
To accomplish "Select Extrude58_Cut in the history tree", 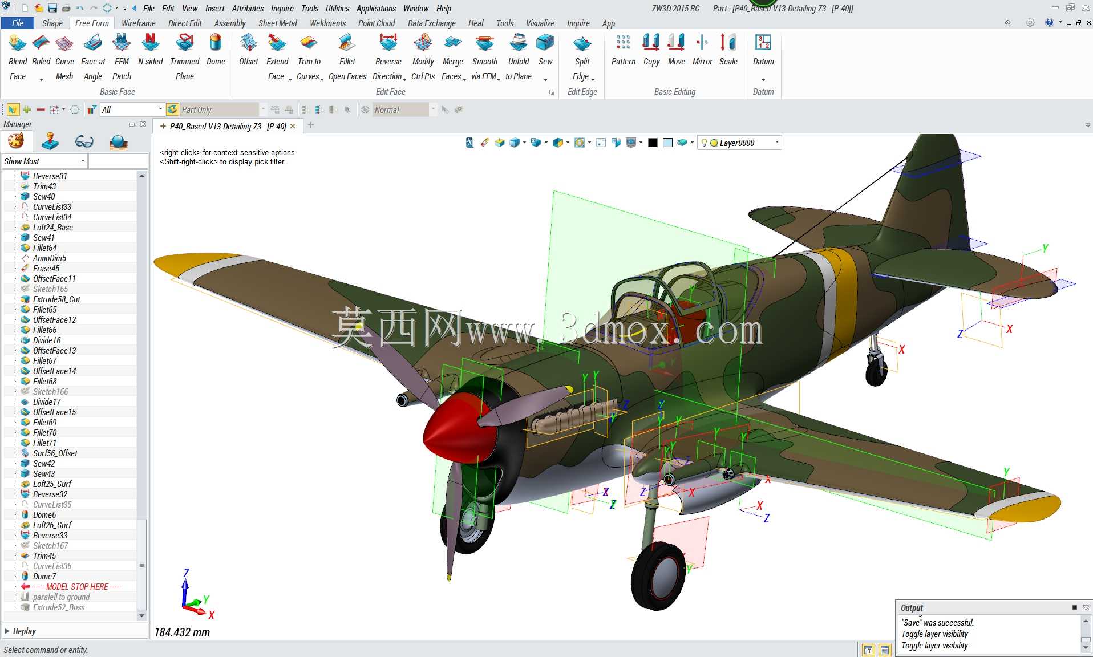I will (56, 299).
